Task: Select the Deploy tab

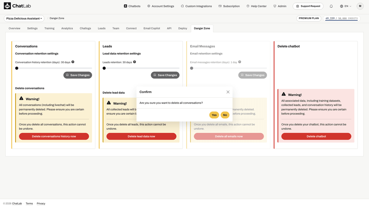Action: pyautogui.click(x=183, y=28)
